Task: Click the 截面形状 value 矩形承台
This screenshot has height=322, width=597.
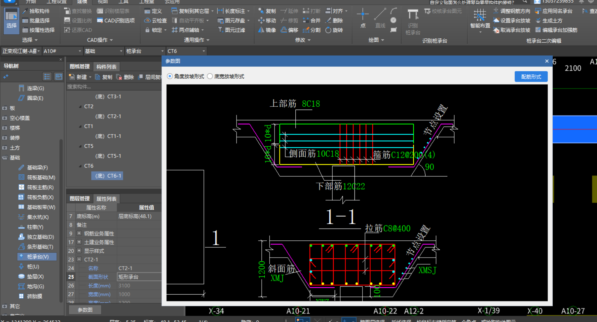Action: click(139, 277)
